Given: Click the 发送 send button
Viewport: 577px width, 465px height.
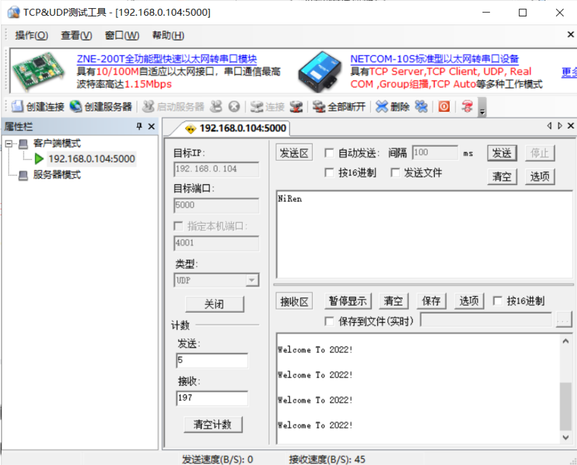Looking at the screenshot, I should click(x=502, y=153).
